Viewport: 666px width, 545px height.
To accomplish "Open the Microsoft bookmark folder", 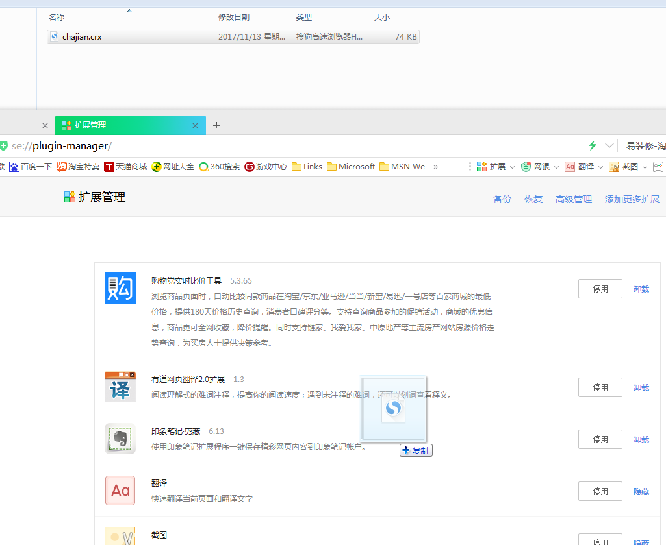I will point(351,167).
